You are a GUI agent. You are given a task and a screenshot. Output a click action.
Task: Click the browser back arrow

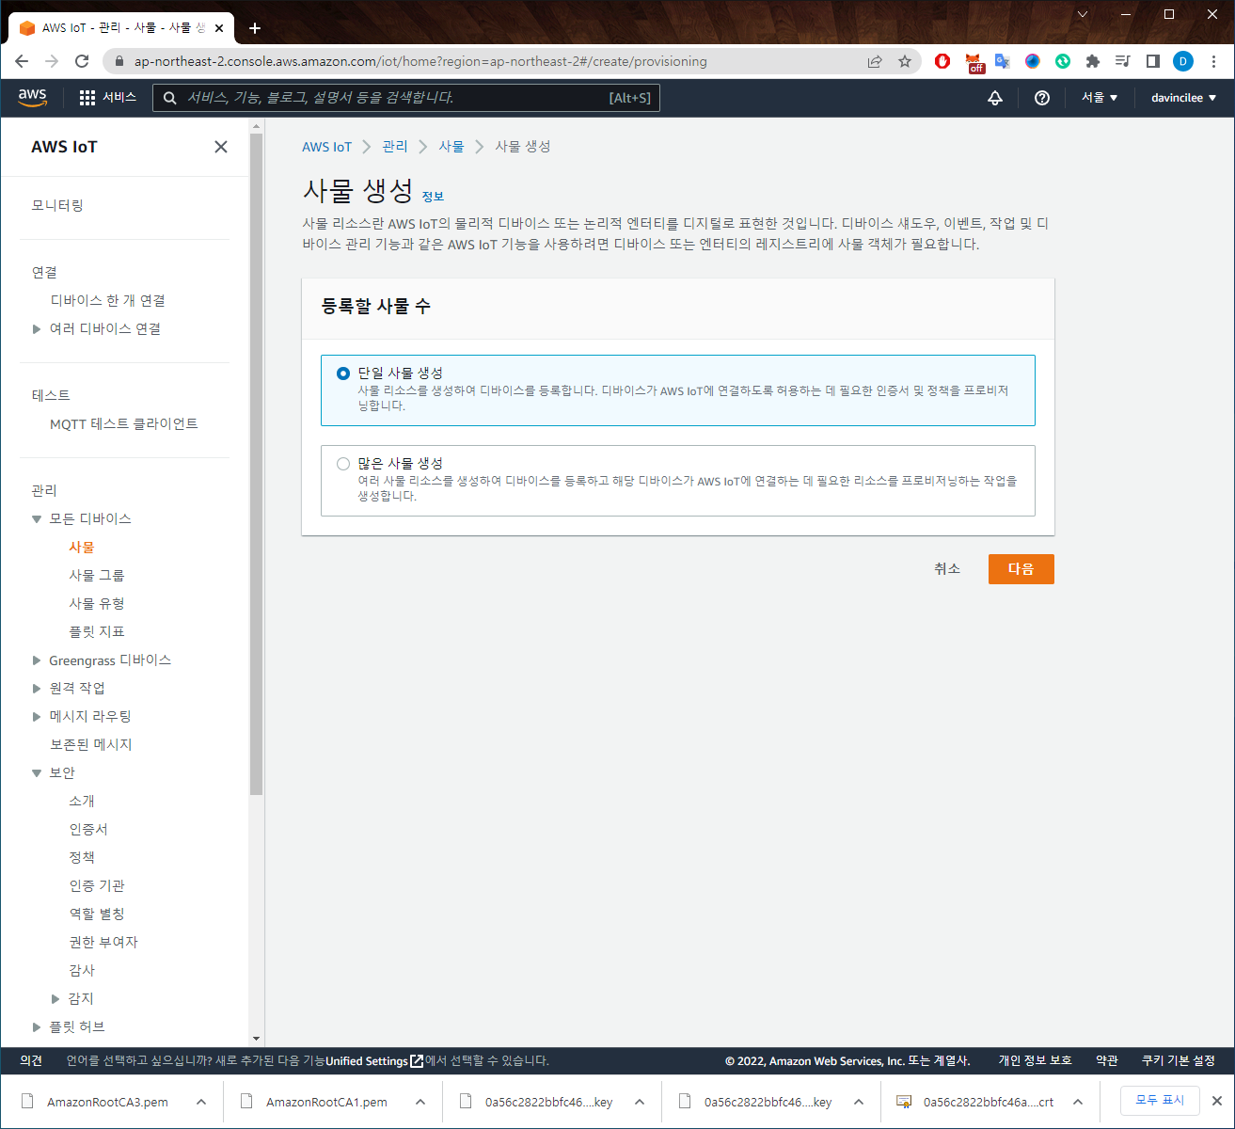pos(22,61)
